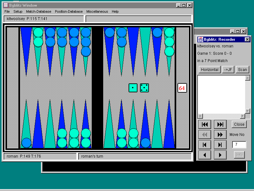Image resolution: width=254 pixels, height=191 pixels.
Task: Click the fast-forward double-arrow button
Action: click(220, 135)
